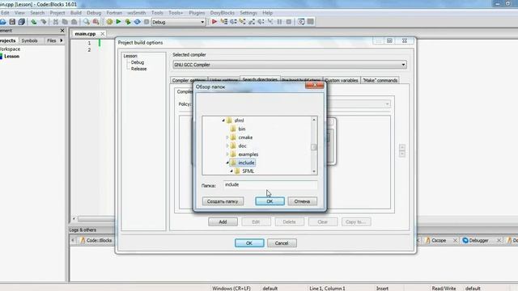The width and height of the screenshot is (518, 291).
Task: Switch to the Symbols tab
Action: pos(29,40)
